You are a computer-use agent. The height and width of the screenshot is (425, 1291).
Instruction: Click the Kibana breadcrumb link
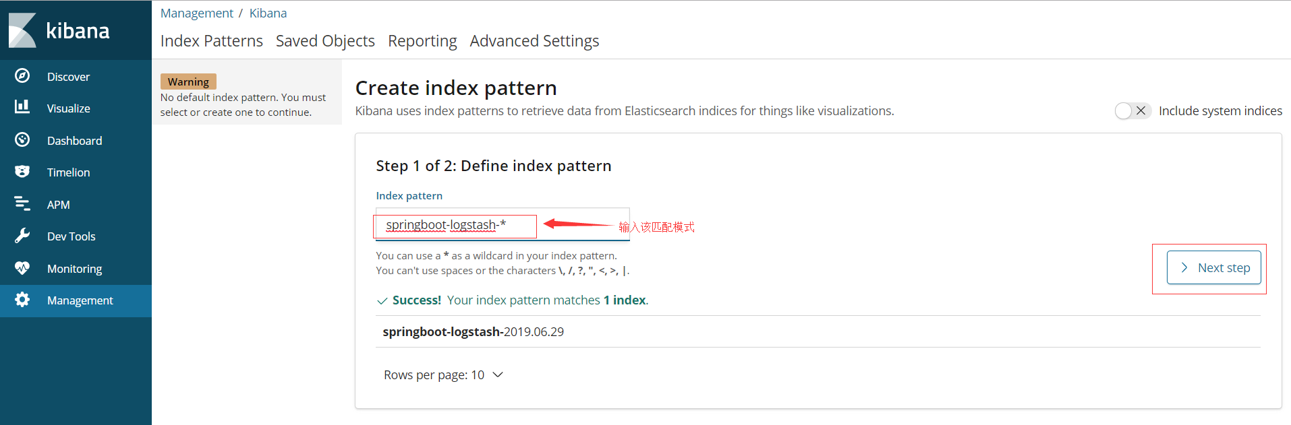[268, 13]
